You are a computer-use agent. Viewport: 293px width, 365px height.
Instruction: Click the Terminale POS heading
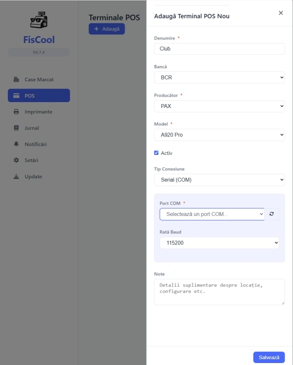pos(114,18)
